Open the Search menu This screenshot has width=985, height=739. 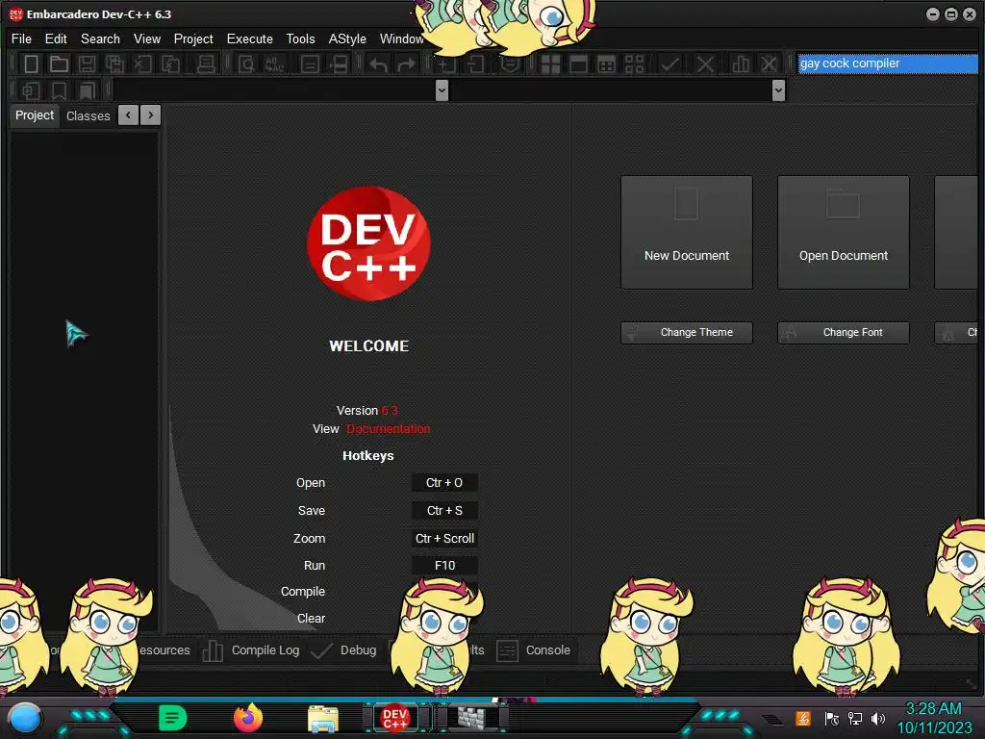(x=100, y=38)
